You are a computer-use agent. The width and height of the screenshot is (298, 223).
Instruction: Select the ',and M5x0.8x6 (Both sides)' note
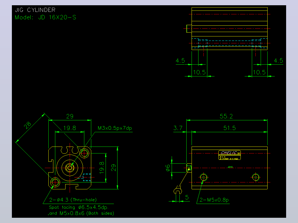coord(81,213)
